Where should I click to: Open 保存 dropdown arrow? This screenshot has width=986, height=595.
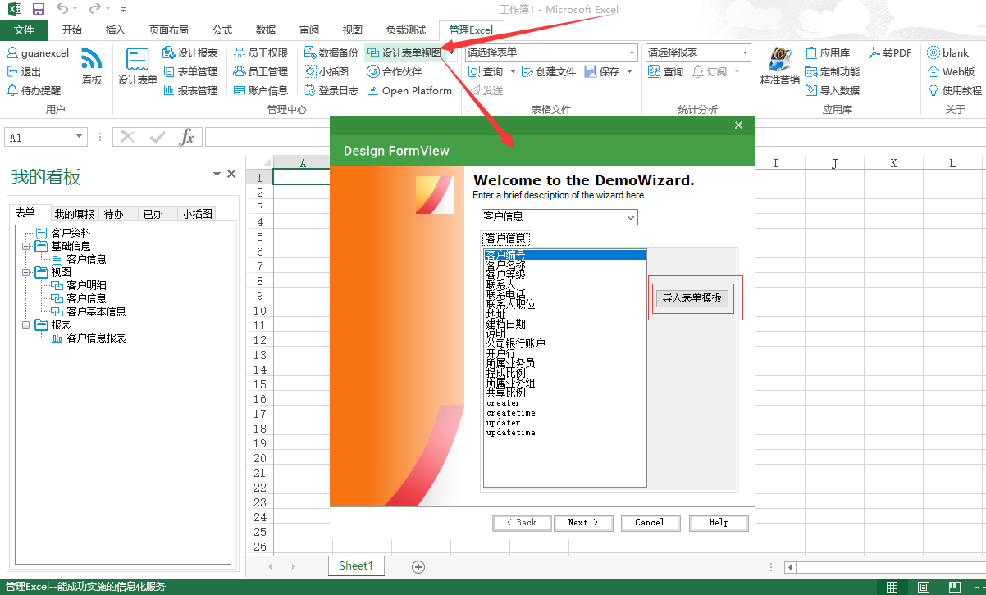pos(629,71)
